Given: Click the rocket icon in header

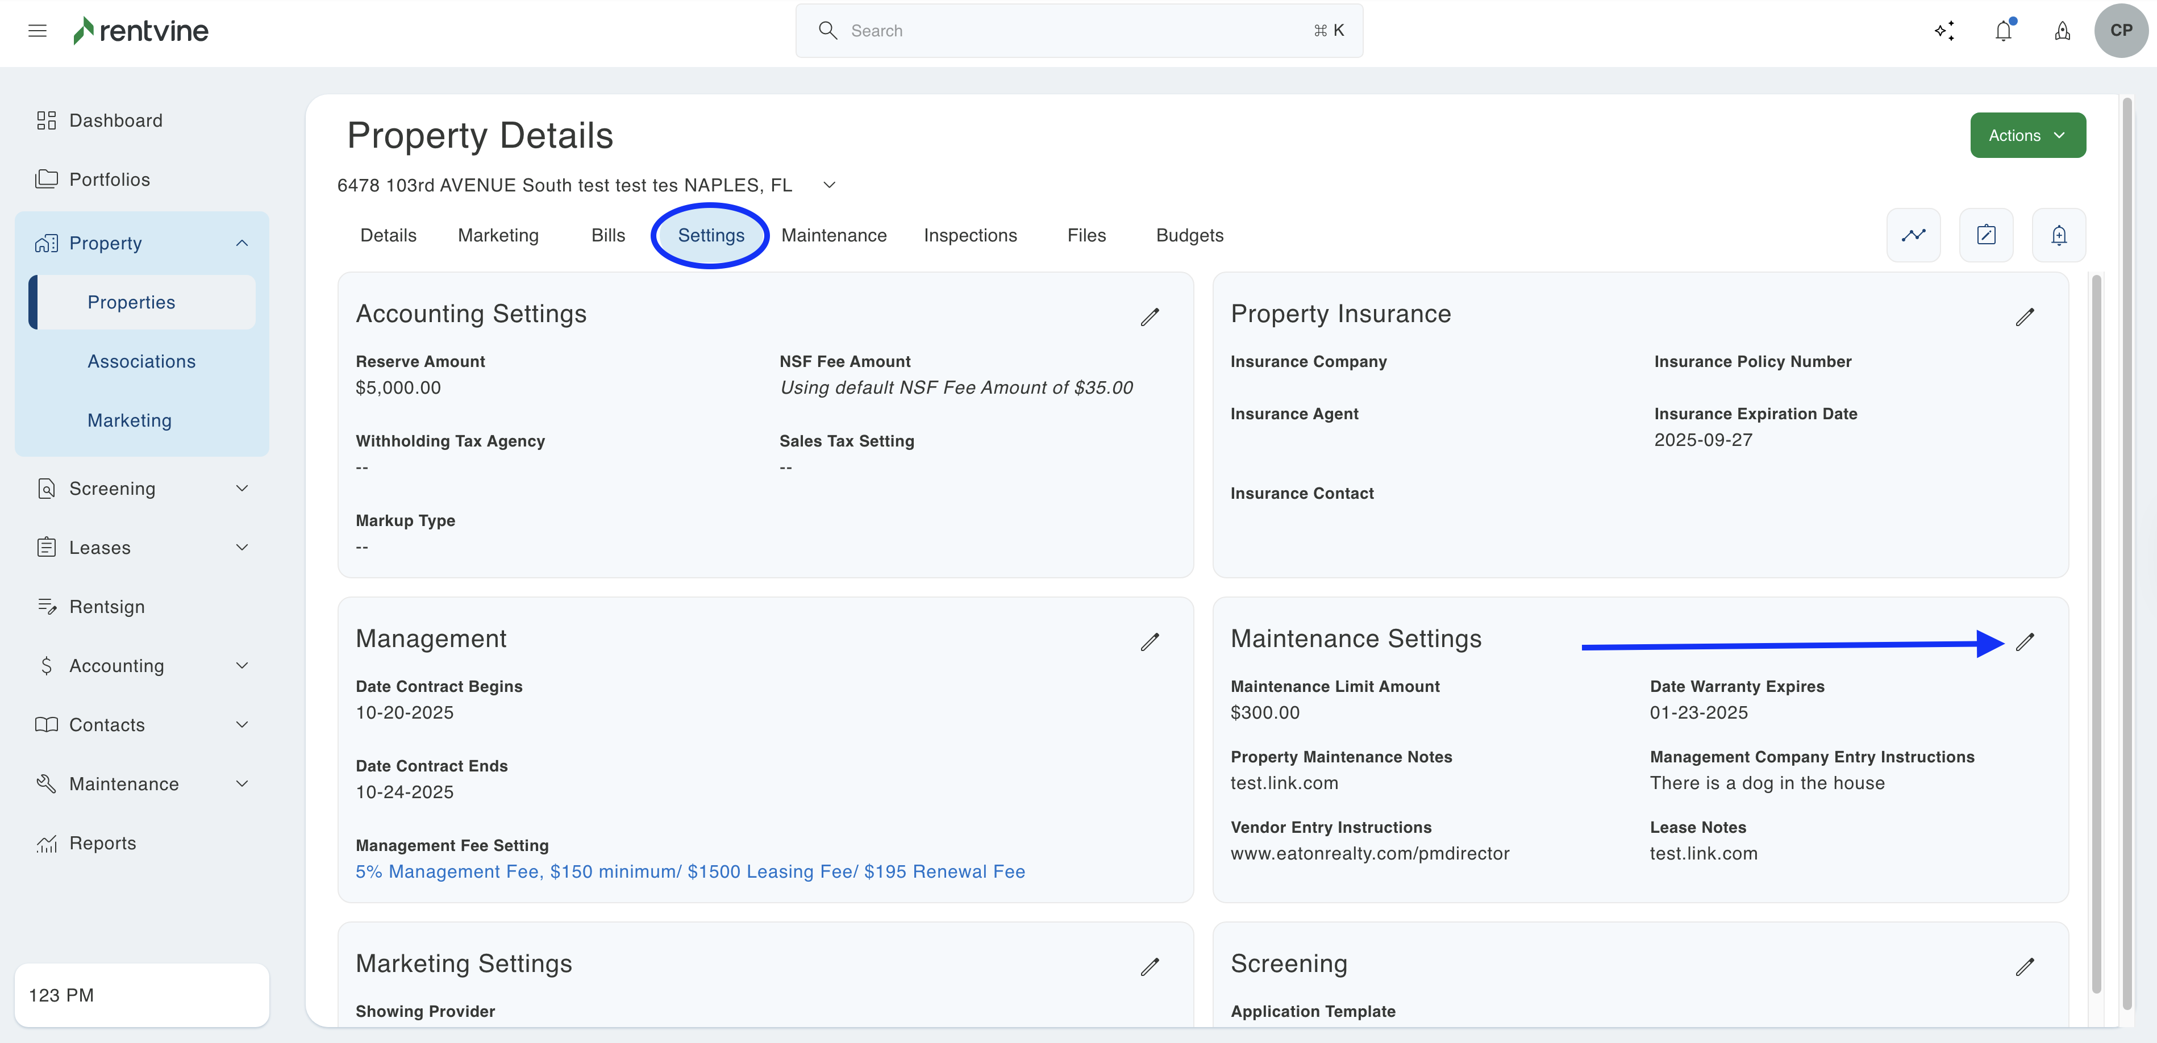Looking at the screenshot, I should (x=2062, y=31).
